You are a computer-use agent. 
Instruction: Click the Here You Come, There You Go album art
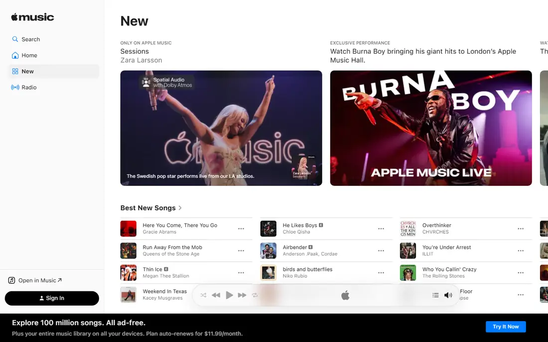pos(128,229)
